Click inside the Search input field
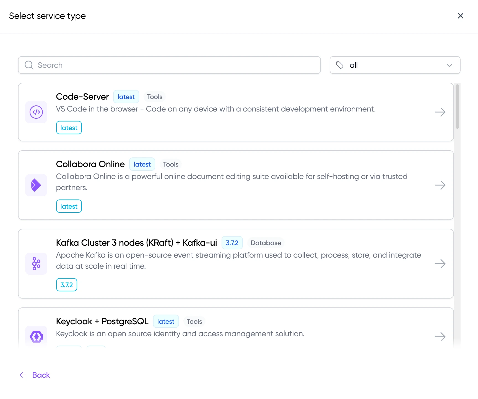Viewport: 478px width, 399px height. click(x=166, y=65)
